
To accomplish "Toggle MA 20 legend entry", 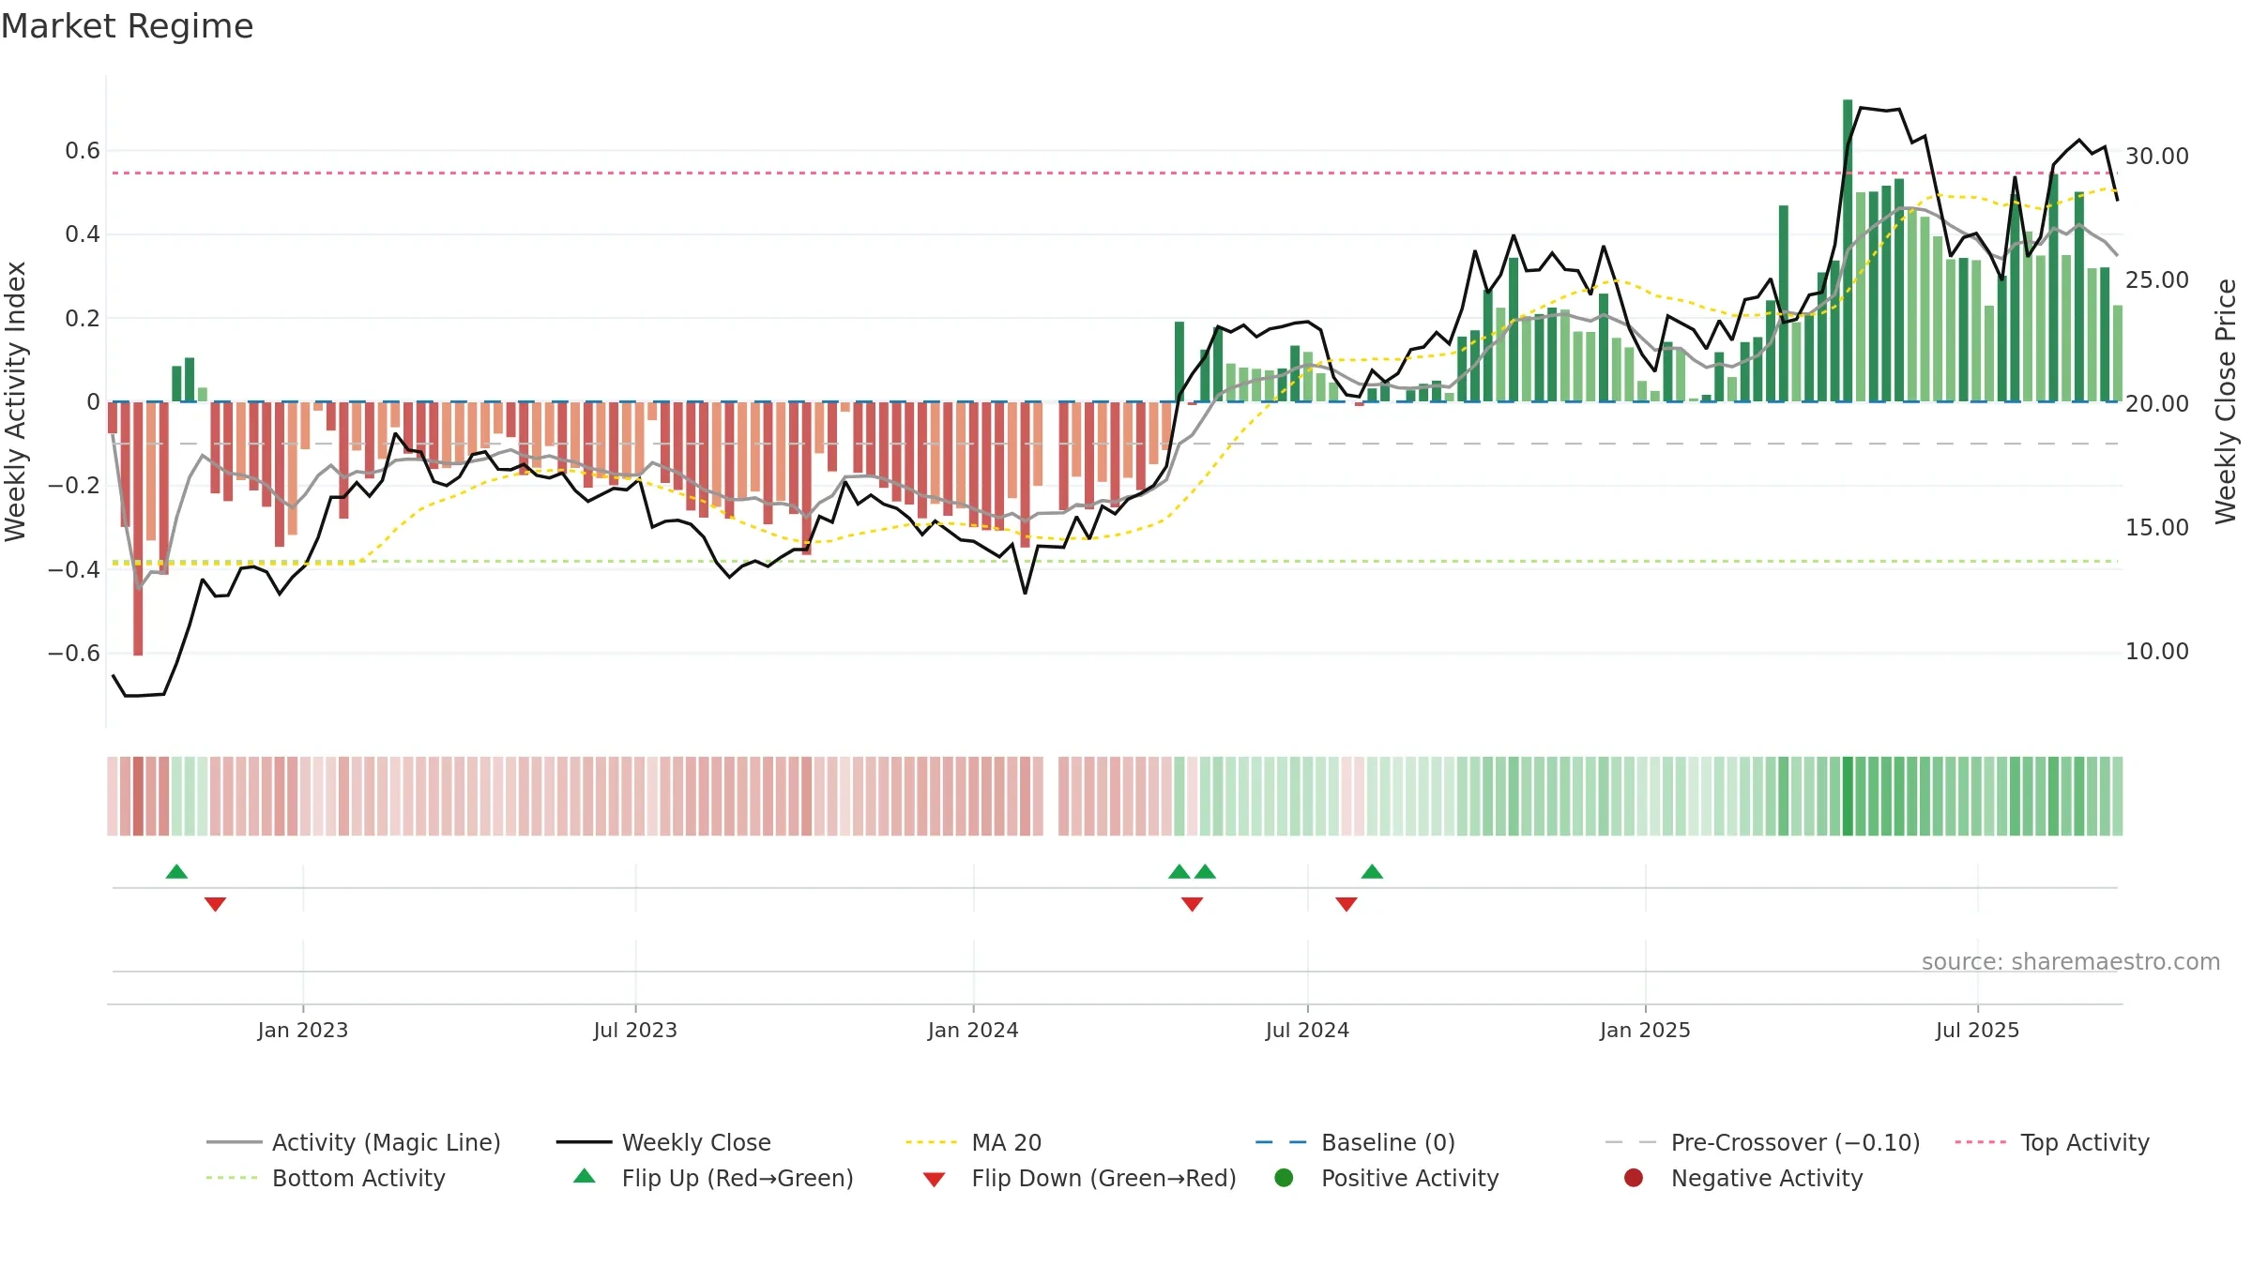I will tap(973, 1142).
